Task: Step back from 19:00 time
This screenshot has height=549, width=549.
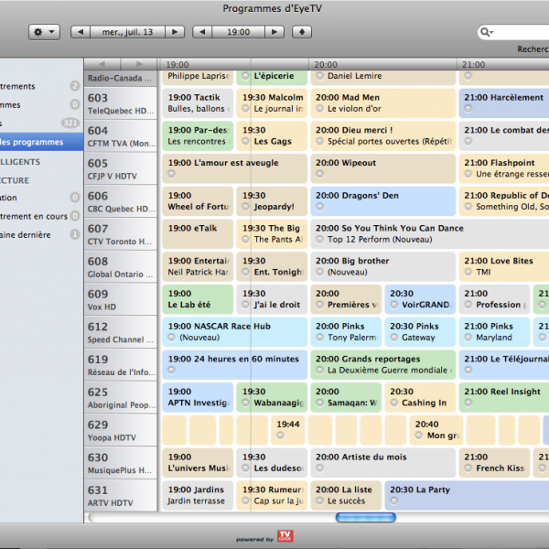Action: click(x=201, y=32)
